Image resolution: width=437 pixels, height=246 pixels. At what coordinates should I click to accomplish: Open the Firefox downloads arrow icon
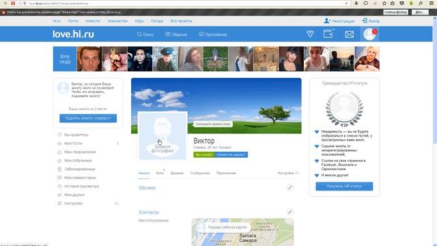click(356, 3)
